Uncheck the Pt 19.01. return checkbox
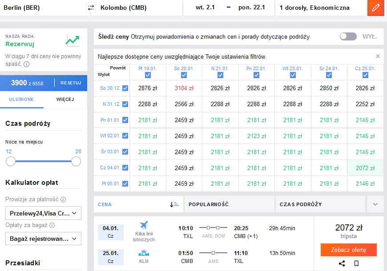 point(148,75)
